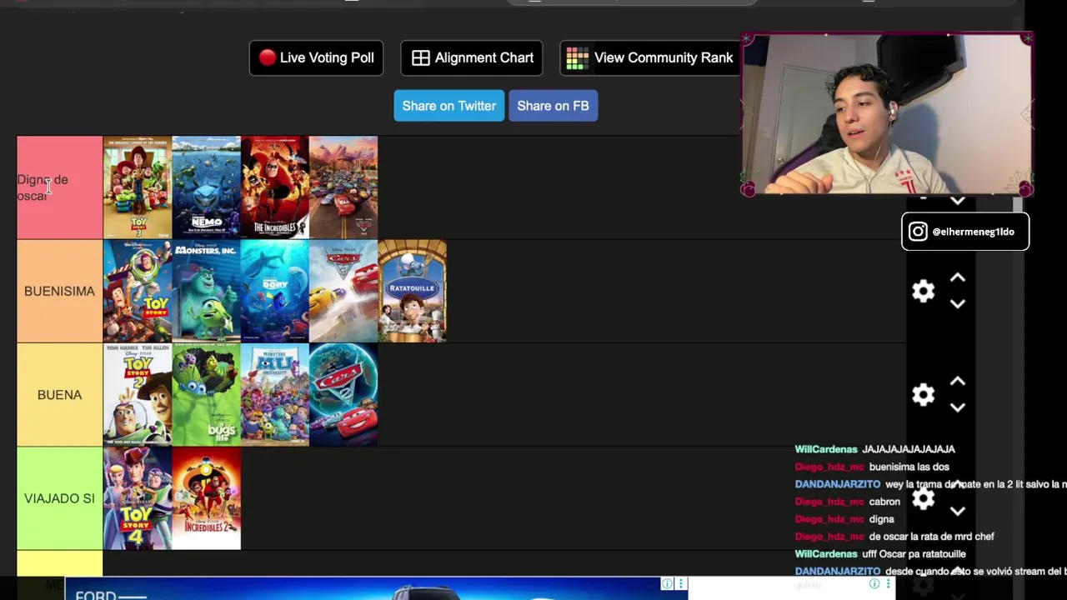Select The Incredibles poster in top tier
This screenshot has height=600, width=1067.
[274, 187]
